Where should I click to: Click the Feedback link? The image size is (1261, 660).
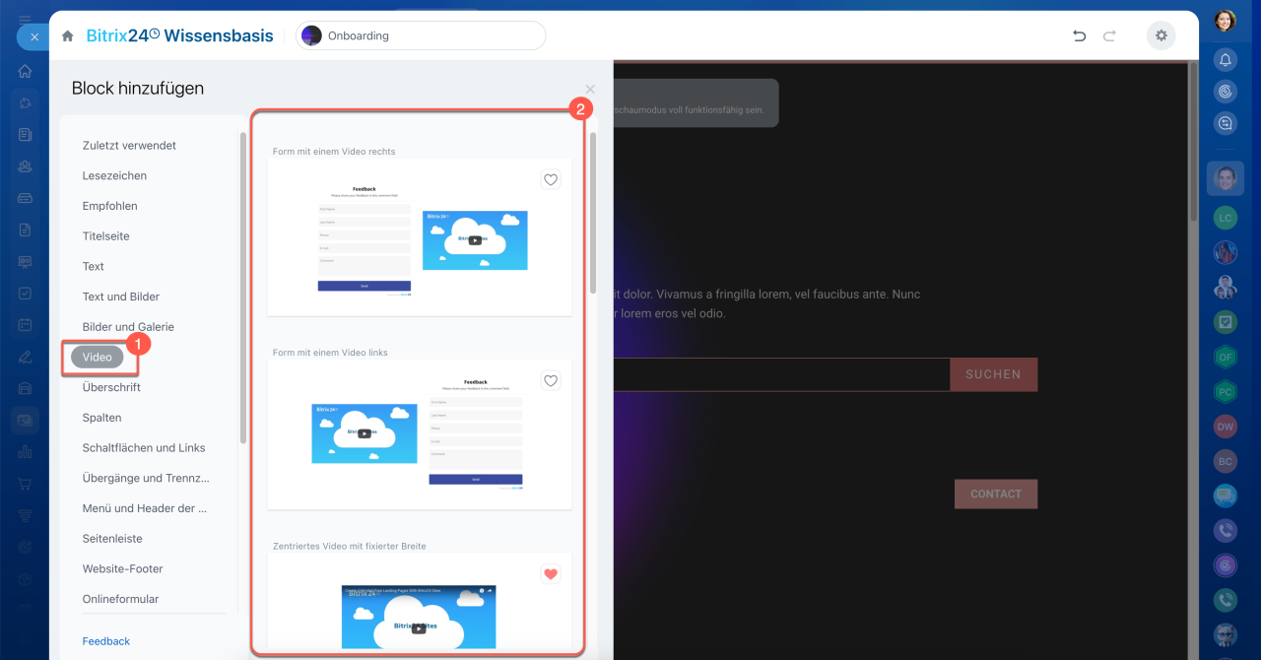[106, 641]
